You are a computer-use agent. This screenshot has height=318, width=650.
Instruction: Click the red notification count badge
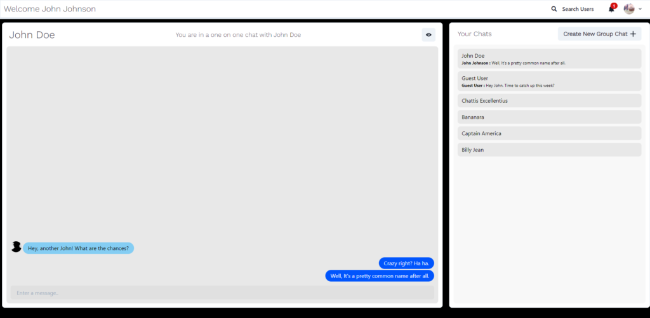tap(614, 6)
